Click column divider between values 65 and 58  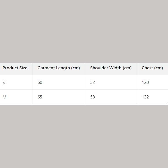coord(85,97)
